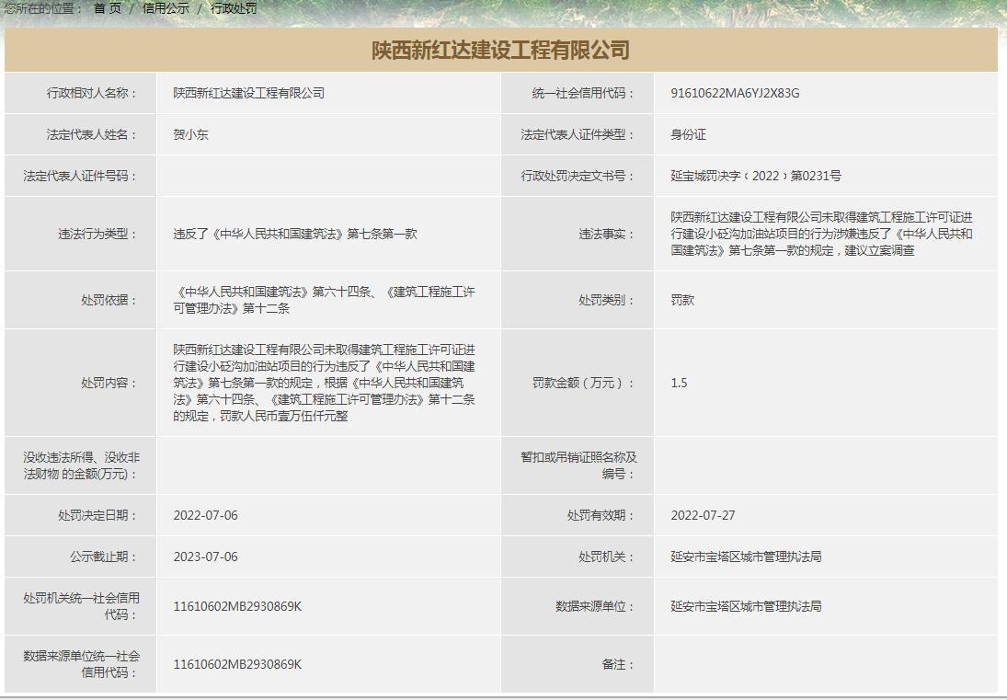This screenshot has width=1007, height=700.
Task: Click the 处罚内容 label
Action: click(109, 383)
